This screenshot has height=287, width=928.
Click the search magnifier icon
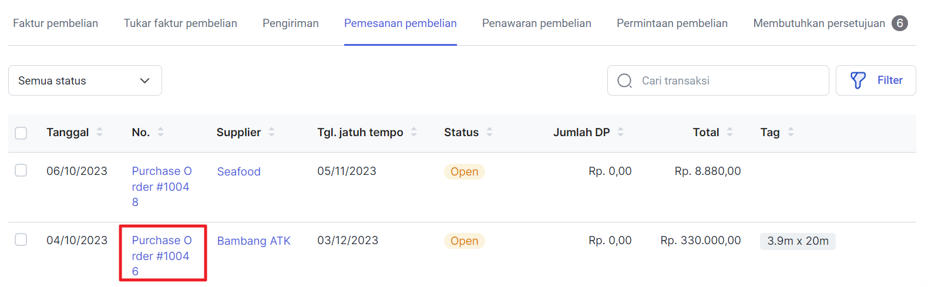(625, 80)
